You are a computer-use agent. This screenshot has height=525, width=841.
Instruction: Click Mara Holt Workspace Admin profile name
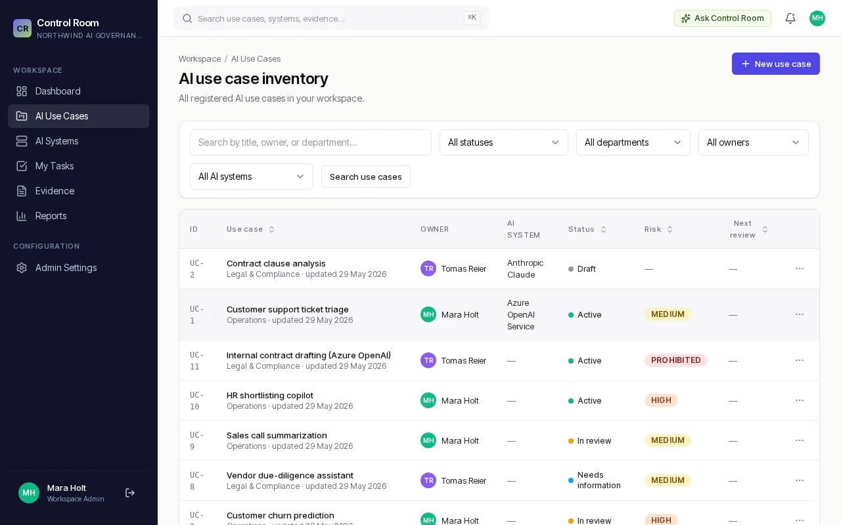click(76, 493)
